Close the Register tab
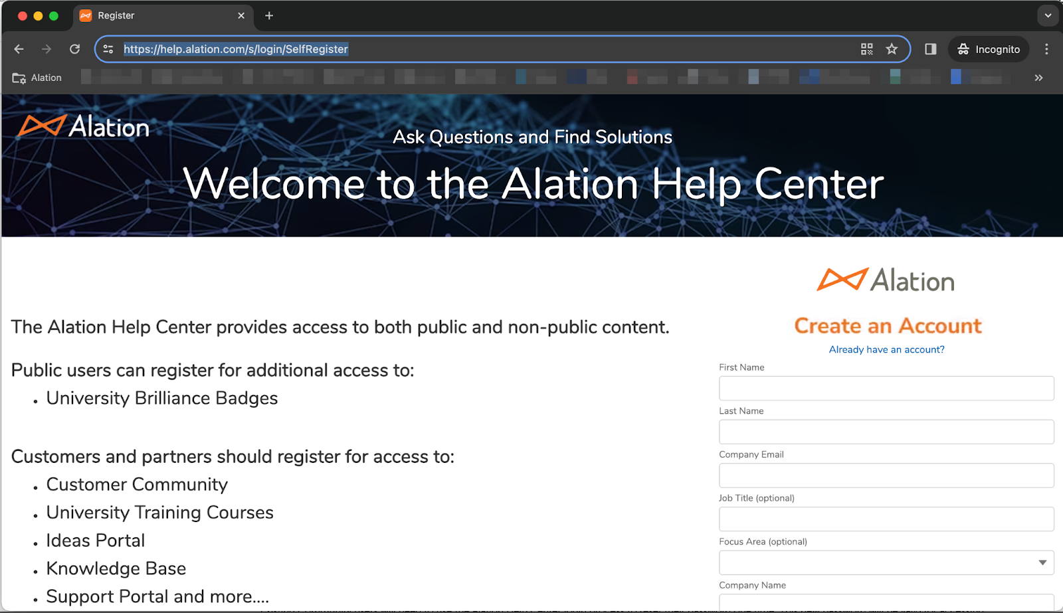 241,15
